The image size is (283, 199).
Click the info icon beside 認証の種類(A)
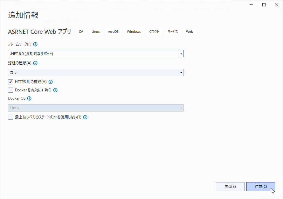(x=35, y=63)
